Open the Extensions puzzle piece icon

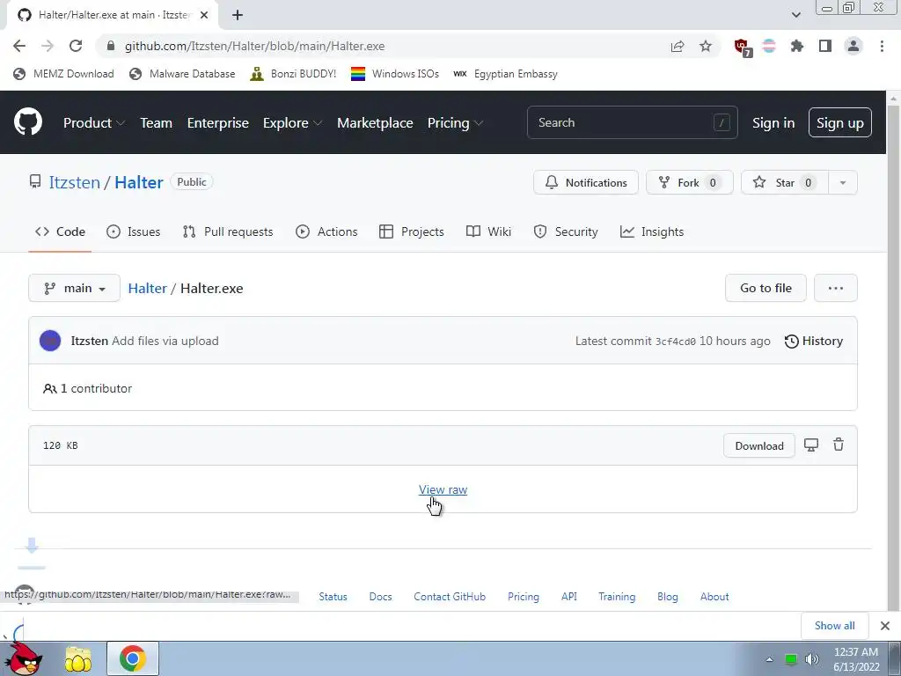point(797,46)
